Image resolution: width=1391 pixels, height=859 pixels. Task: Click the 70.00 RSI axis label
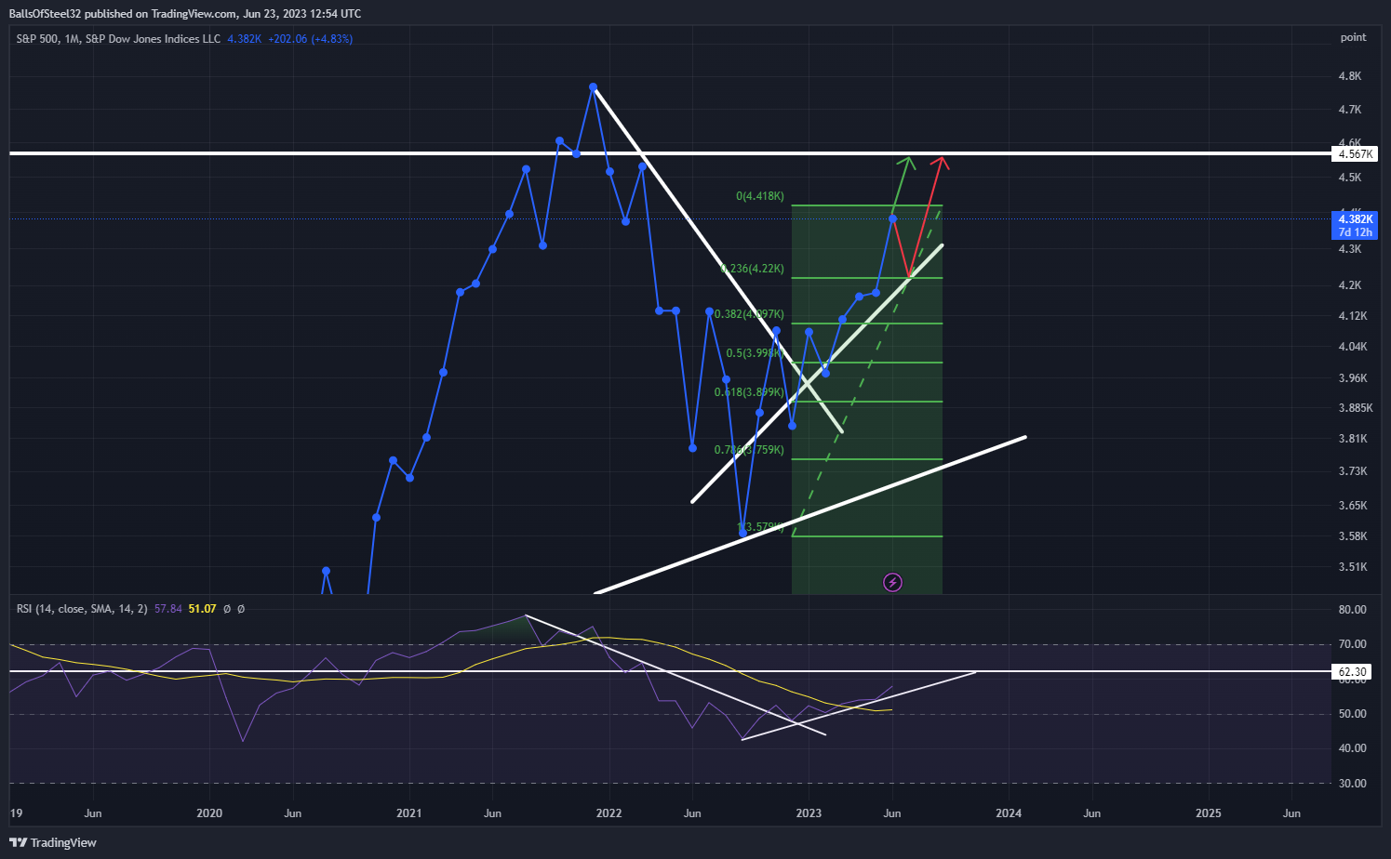1353,644
